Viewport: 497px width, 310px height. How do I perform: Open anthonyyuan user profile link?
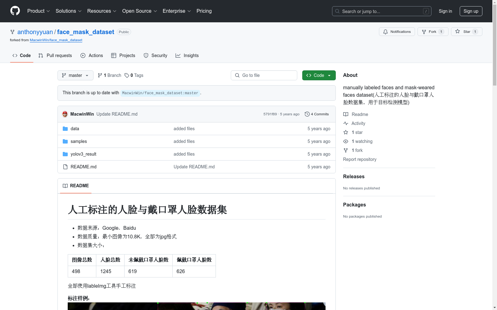point(35,32)
